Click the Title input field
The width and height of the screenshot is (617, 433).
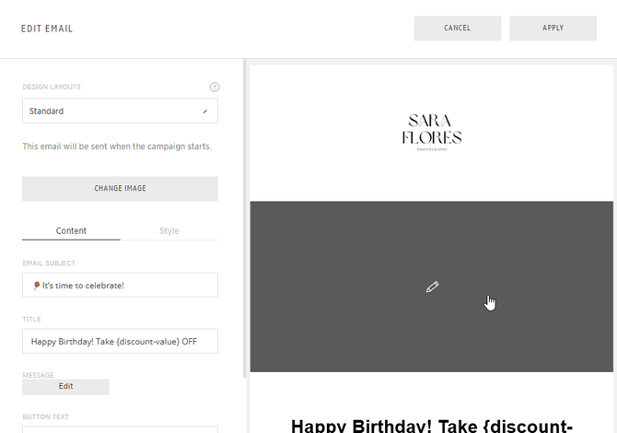point(120,341)
